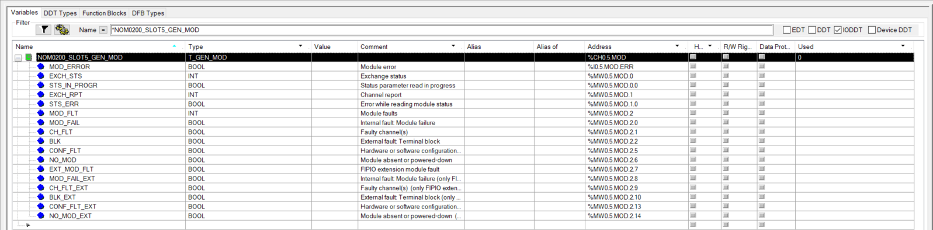Image resolution: width=933 pixels, height=230 pixels.
Task: Enable the Device DDT checkbox
Action: (872, 30)
